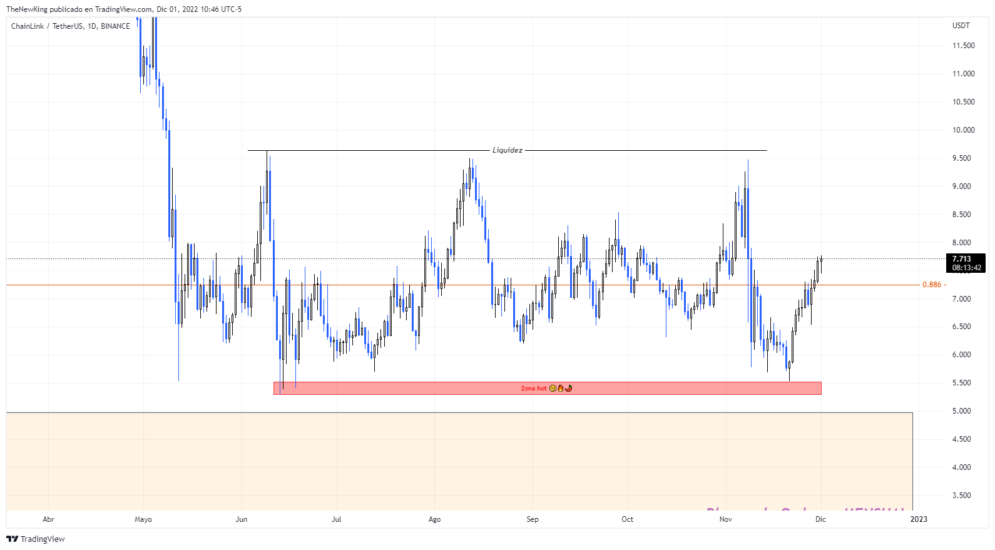The height and width of the screenshot is (550, 995).
Task: Click the Jul date axis label
Action: pyautogui.click(x=337, y=519)
